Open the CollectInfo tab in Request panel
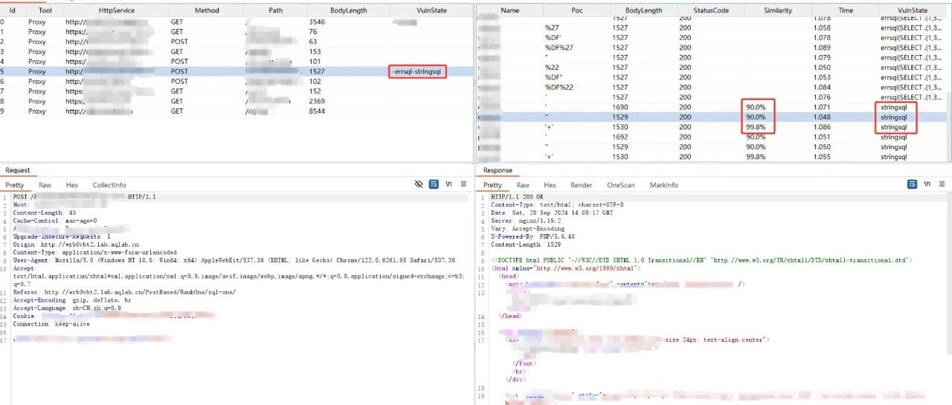 click(109, 185)
